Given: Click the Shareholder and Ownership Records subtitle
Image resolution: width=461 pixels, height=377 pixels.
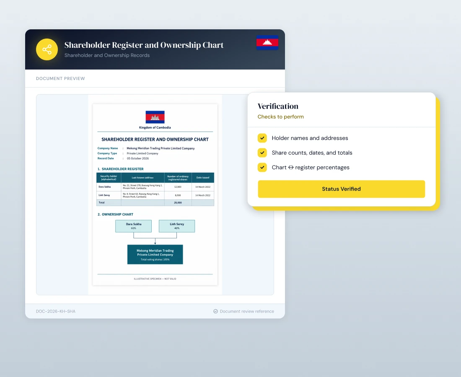Looking at the screenshot, I should tap(107, 55).
